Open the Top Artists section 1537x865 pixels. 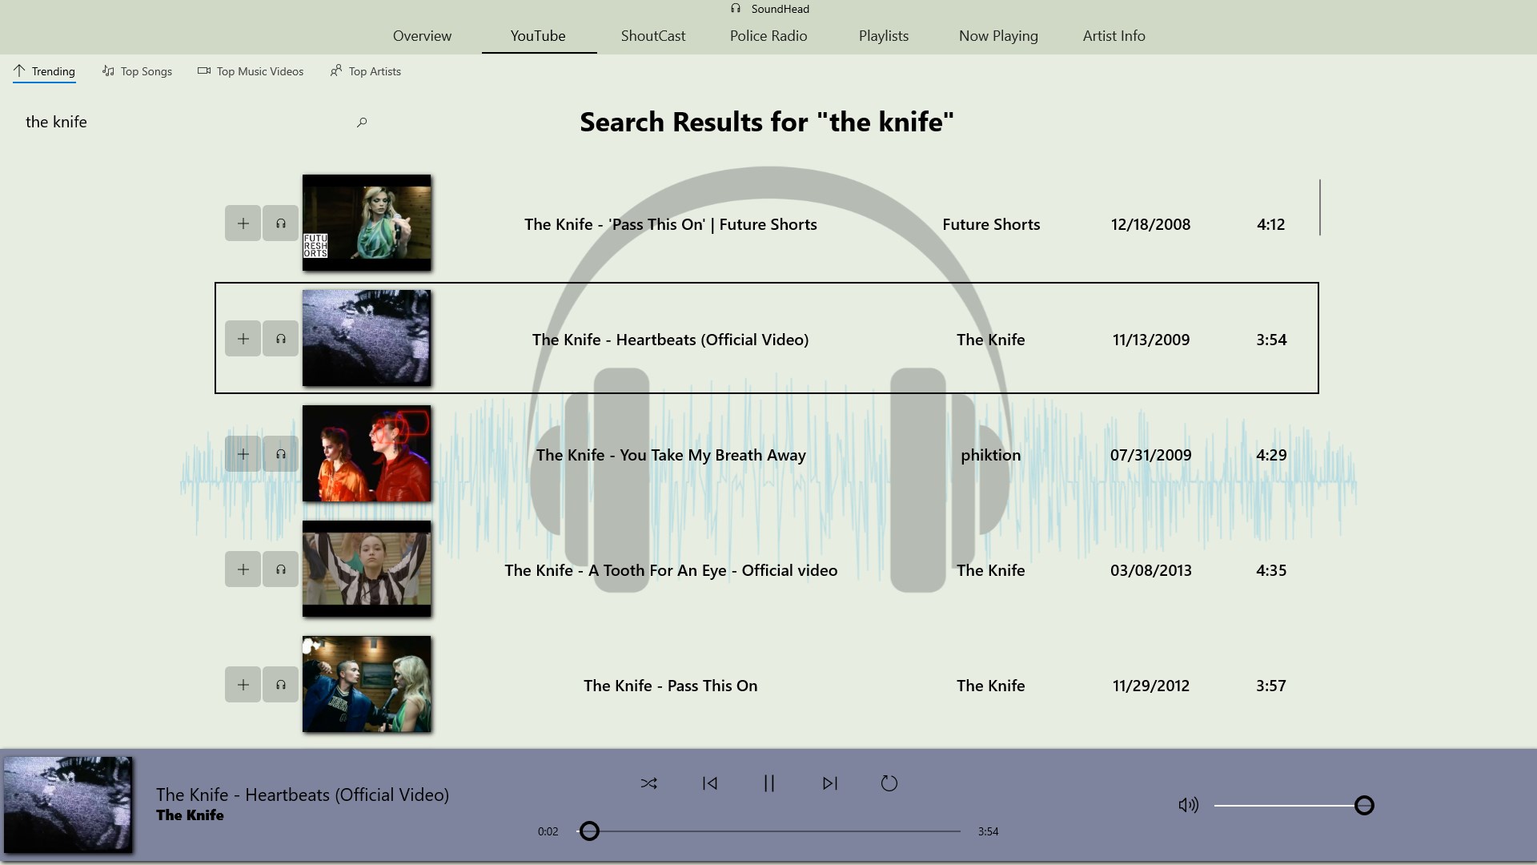pos(366,71)
